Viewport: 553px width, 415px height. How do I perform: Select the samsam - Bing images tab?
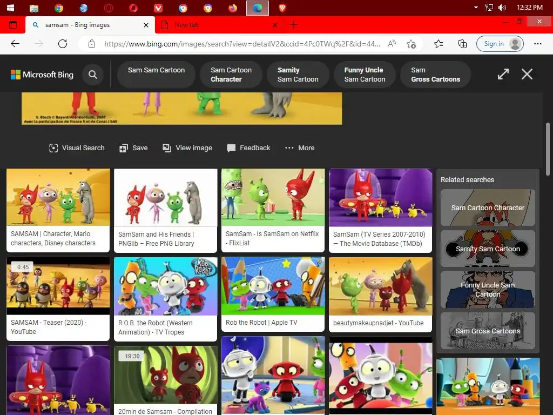90,25
